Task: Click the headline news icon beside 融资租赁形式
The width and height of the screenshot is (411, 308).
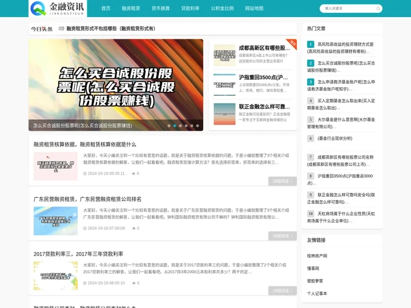Action: tap(61, 29)
